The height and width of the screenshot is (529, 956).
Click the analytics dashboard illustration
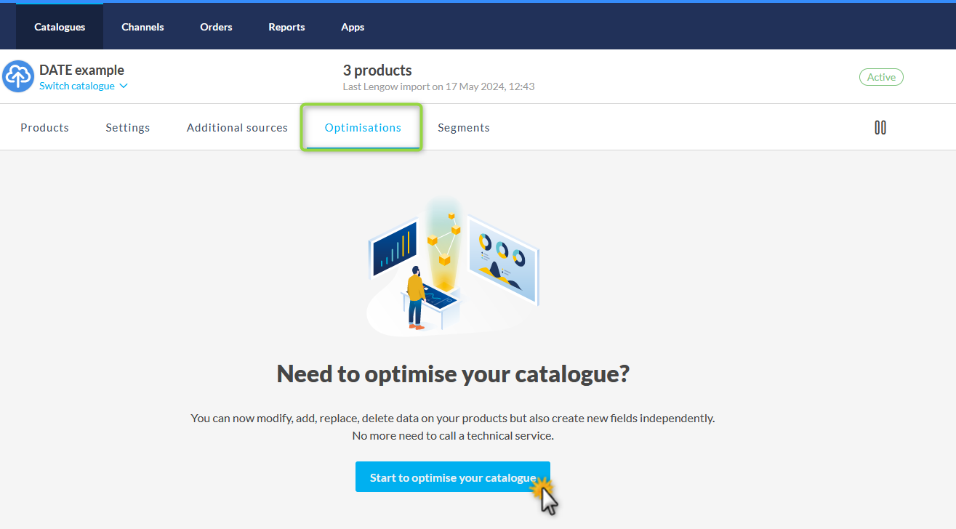tap(452, 267)
